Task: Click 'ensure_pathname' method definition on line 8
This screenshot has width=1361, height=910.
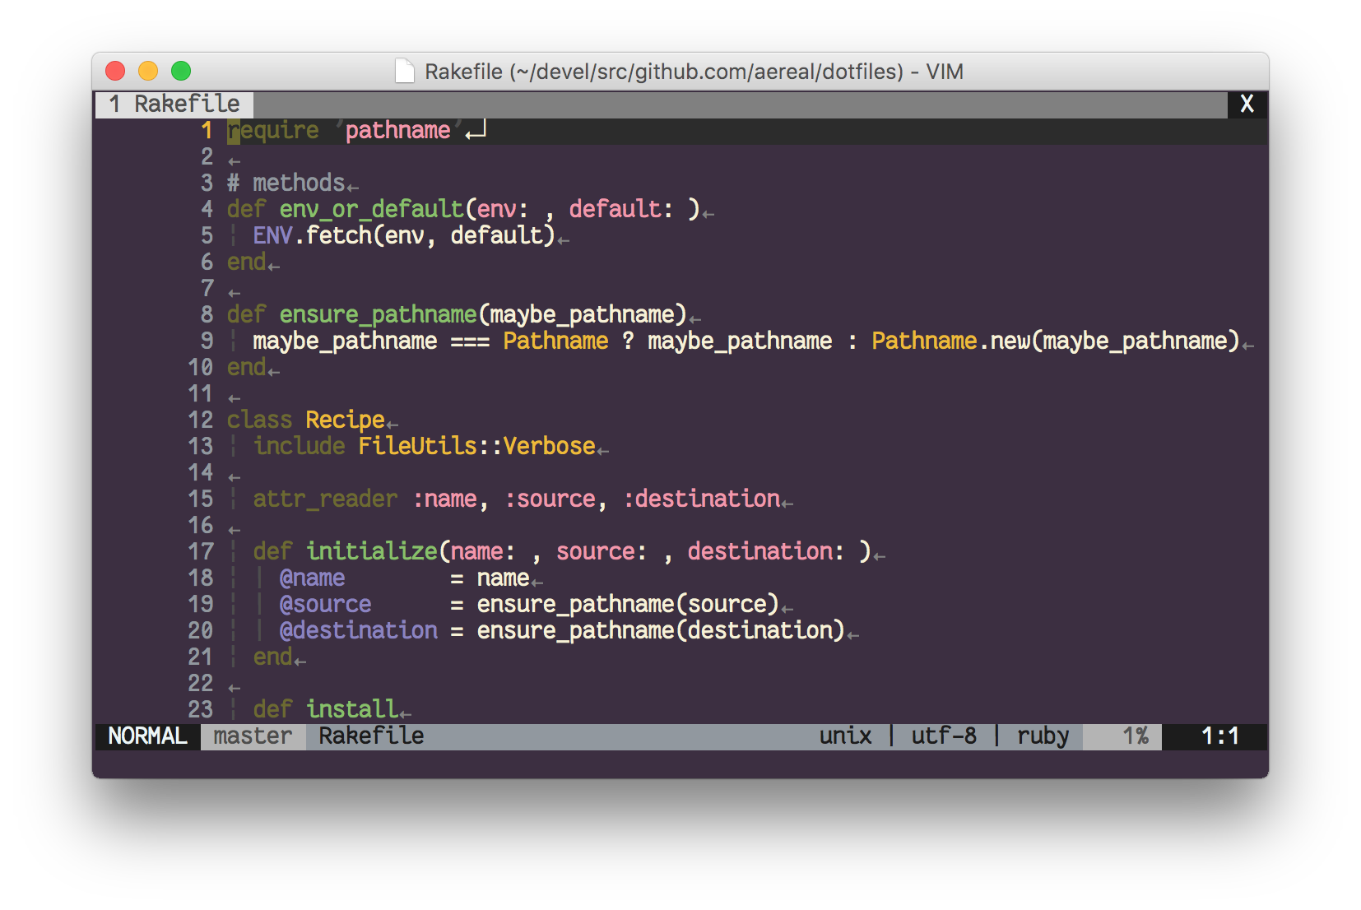Action: pos(379,314)
